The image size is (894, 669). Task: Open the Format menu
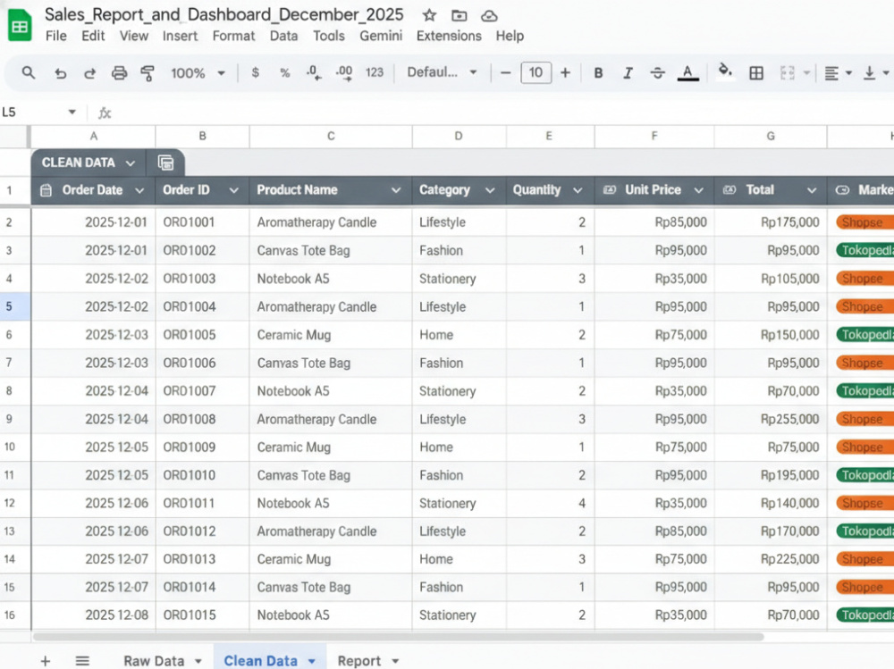coord(233,36)
